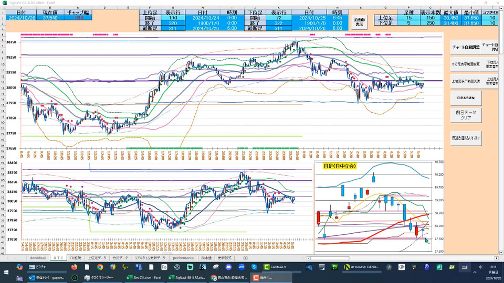Click the K taskbar icon
Viewport: 504px width, 283px height.
click(x=203, y=267)
